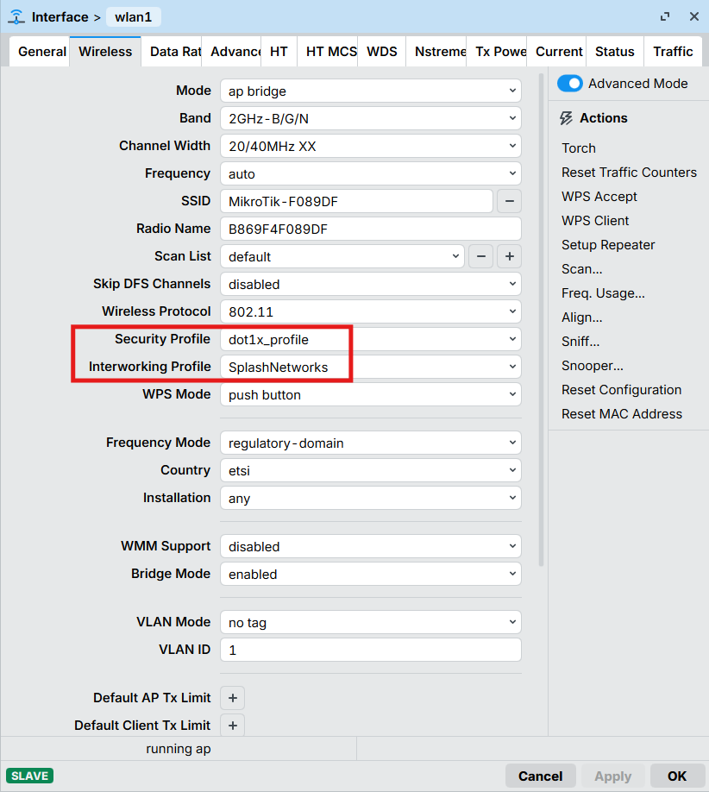Click the minus button next to SSID
Image resolution: width=709 pixels, height=792 pixels.
[509, 201]
